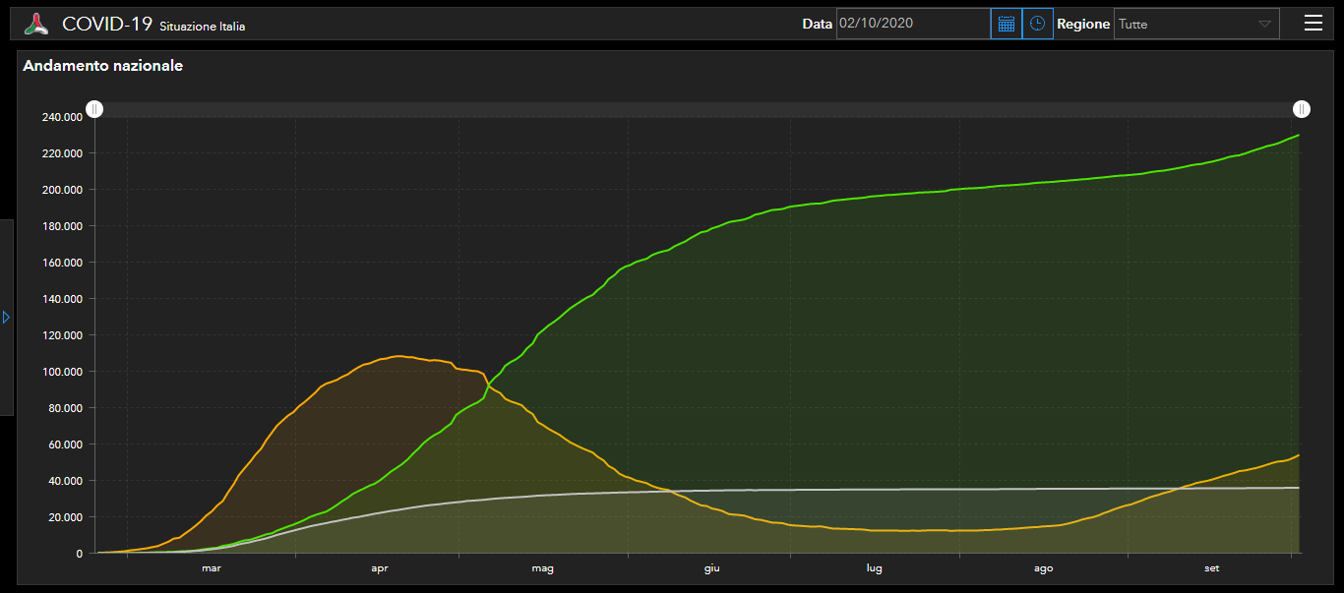Open the calendar date picker icon
This screenshot has height=593, width=1344.
coord(1006,24)
